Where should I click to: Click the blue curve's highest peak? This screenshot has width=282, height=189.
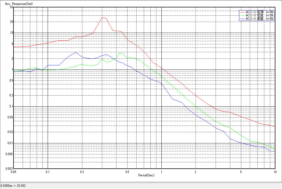(x=75, y=52)
